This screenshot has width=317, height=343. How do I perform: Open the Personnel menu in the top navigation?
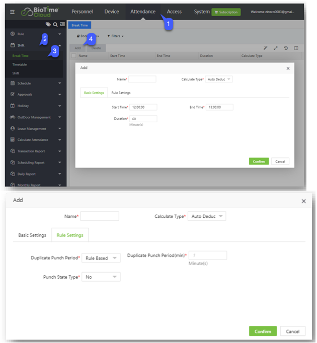(x=82, y=12)
